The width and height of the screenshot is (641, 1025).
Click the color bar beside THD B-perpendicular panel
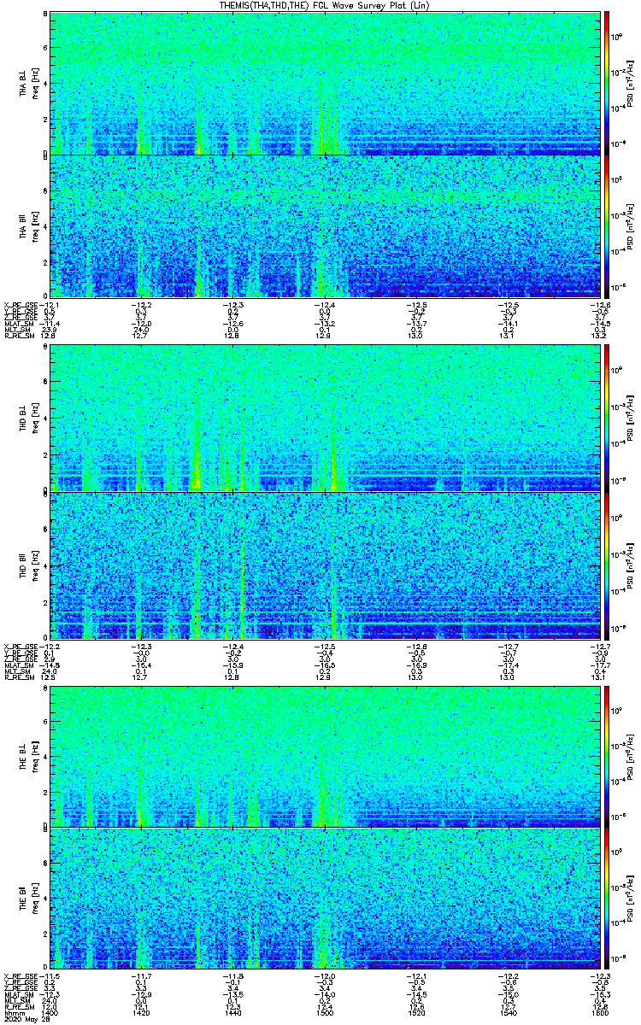pyautogui.click(x=607, y=418)
